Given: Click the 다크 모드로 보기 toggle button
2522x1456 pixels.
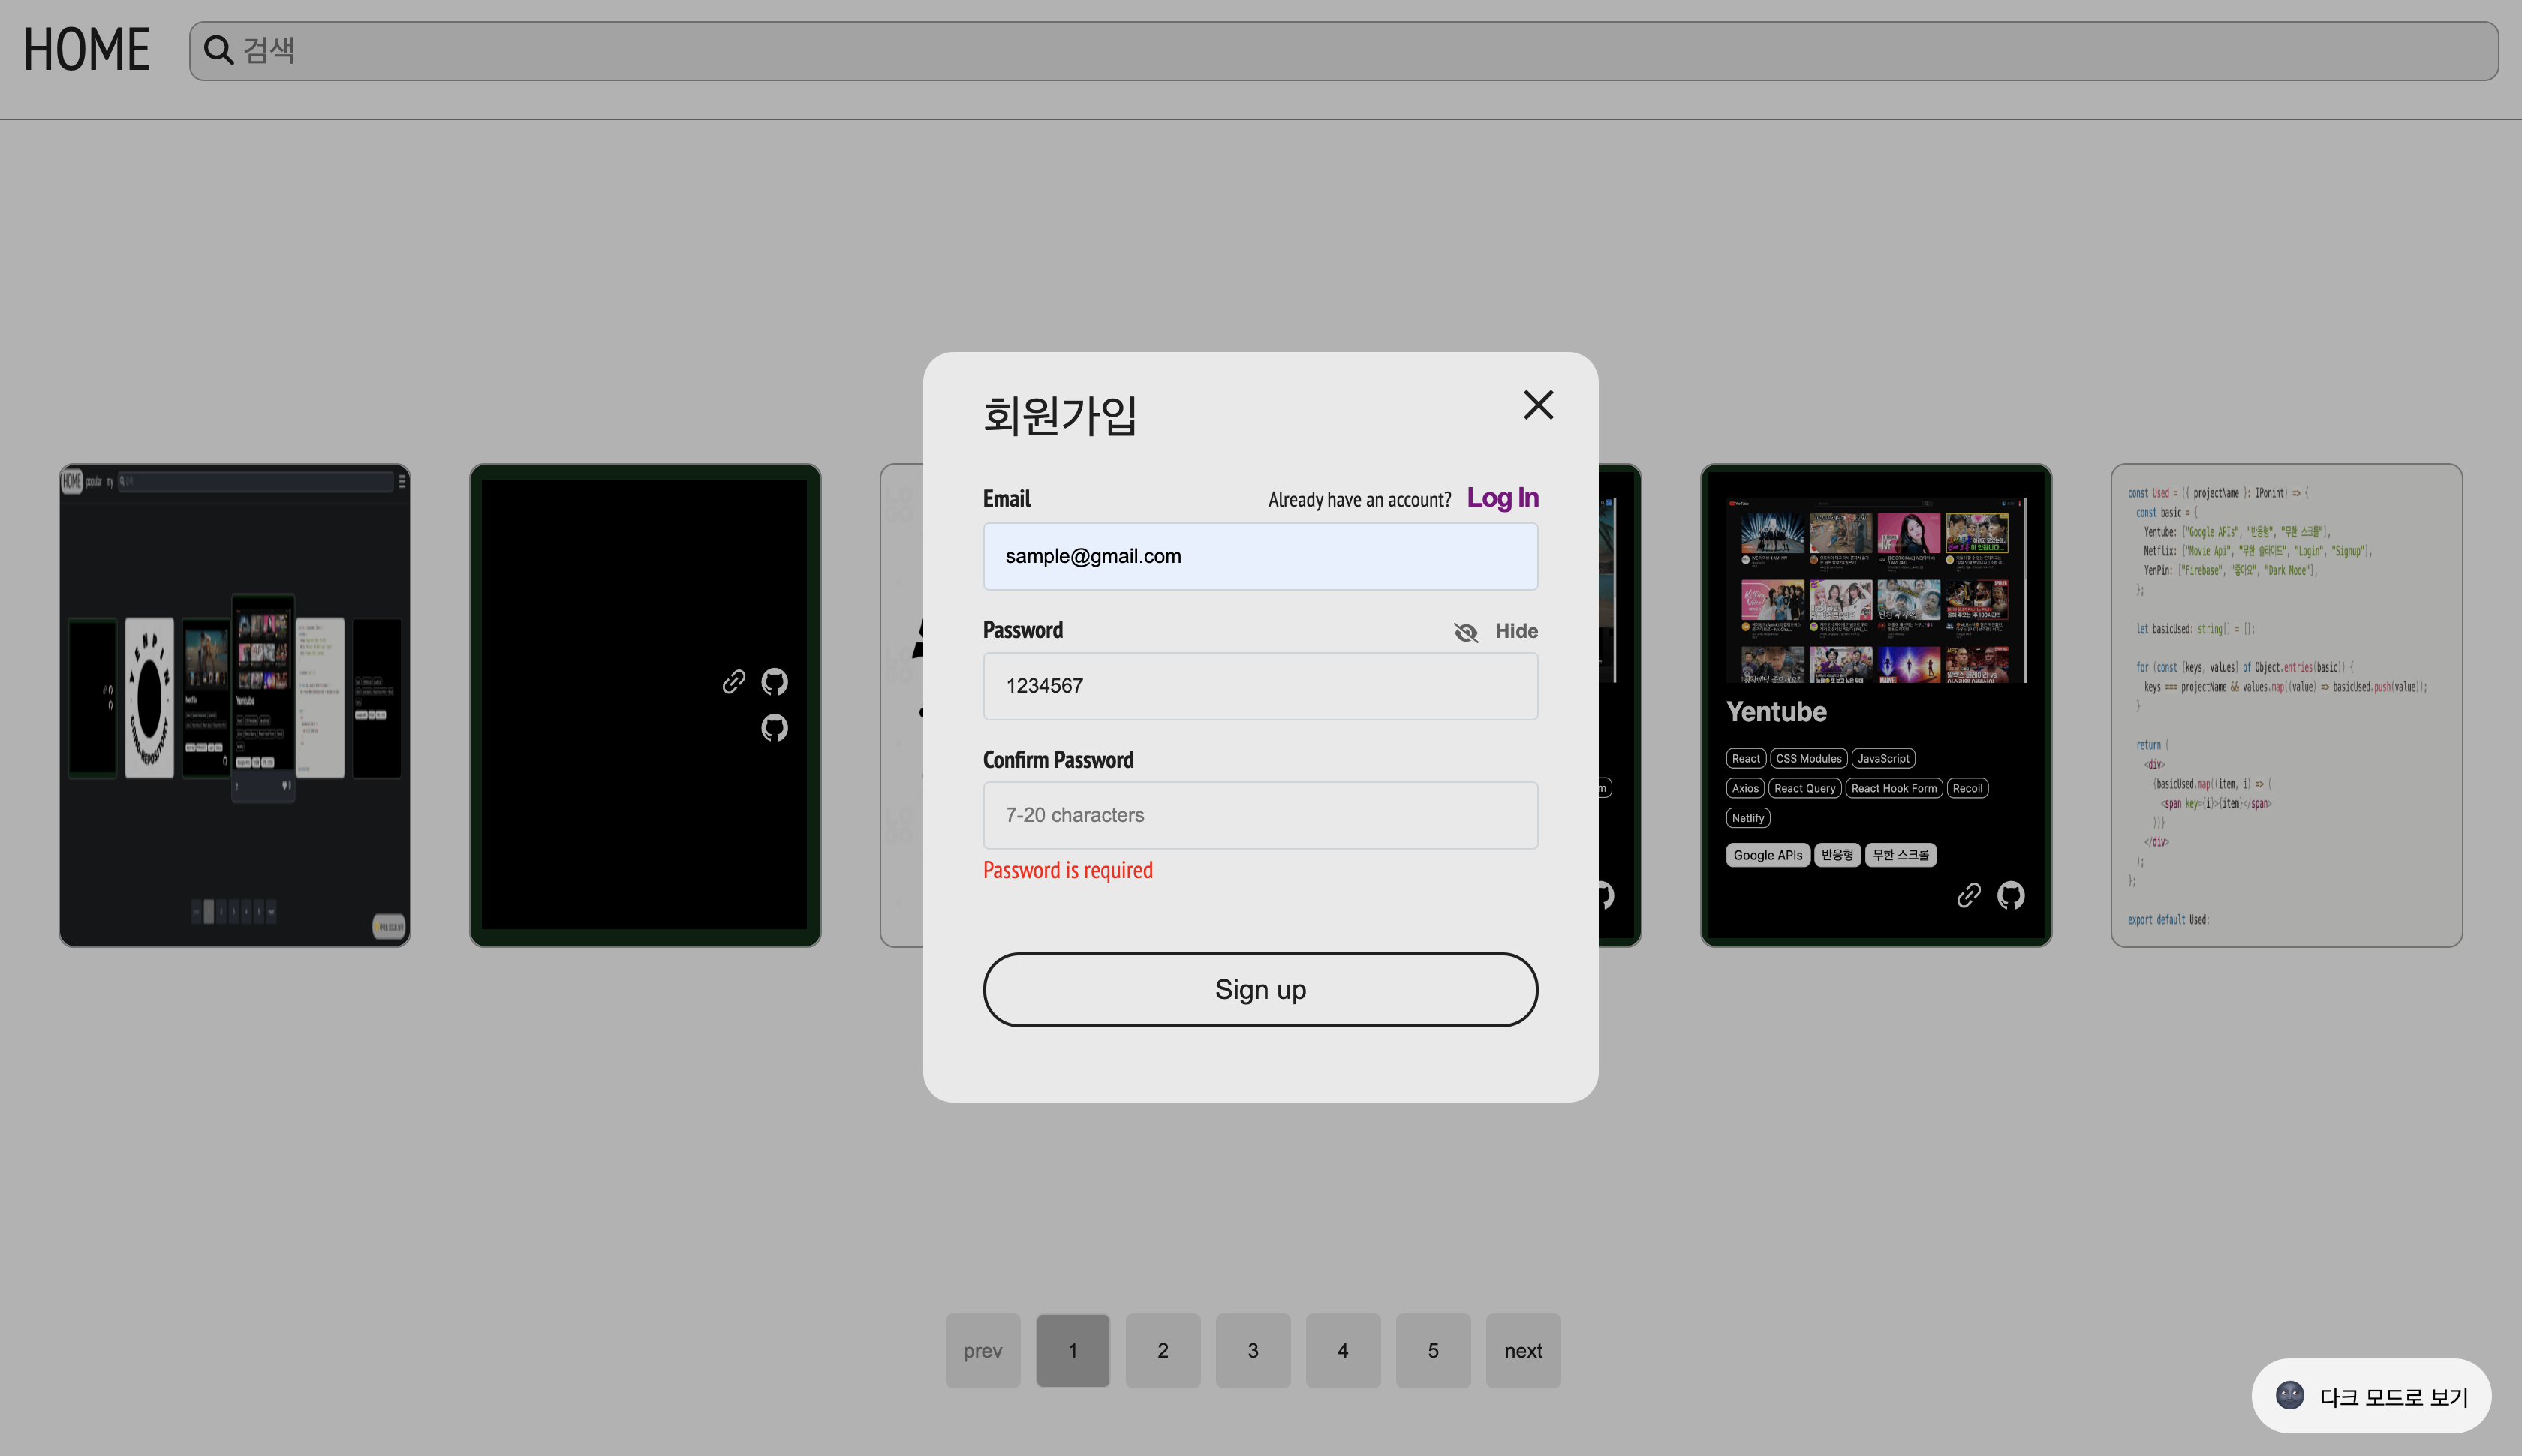Looking at the screenshot, I should pyautogui.click(x=2373, y=1395).
